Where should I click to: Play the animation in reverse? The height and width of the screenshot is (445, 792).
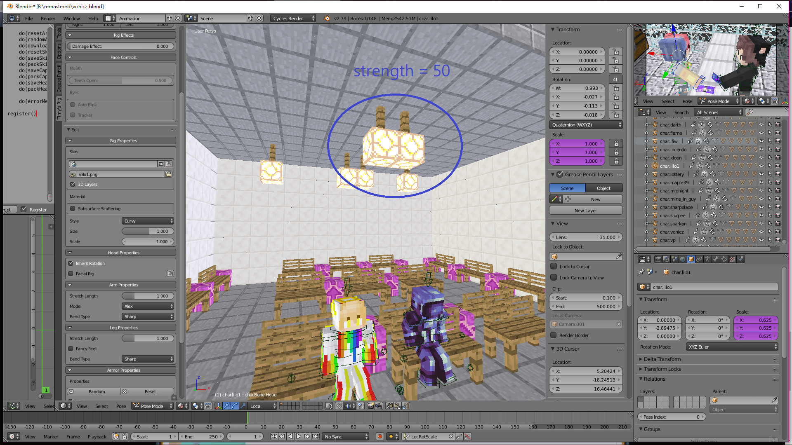[x=290, y=436]
